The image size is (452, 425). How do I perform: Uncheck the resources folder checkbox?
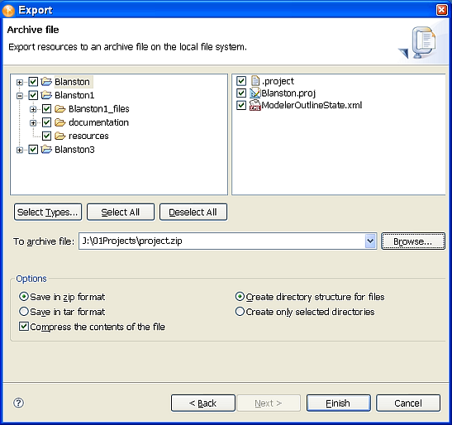tap(47, 136)
